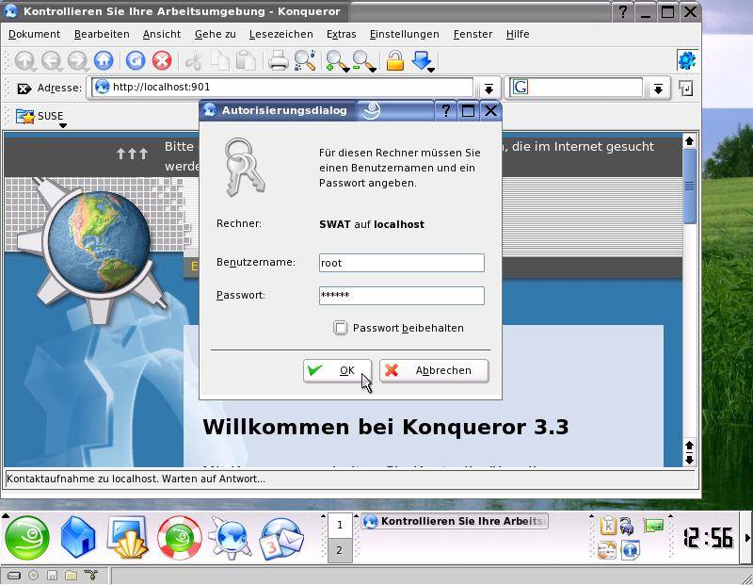This screenshot has width=753, height=585.
Task: Click the Up navigation arrow in Konqueror toolbar
Action: 25,61
